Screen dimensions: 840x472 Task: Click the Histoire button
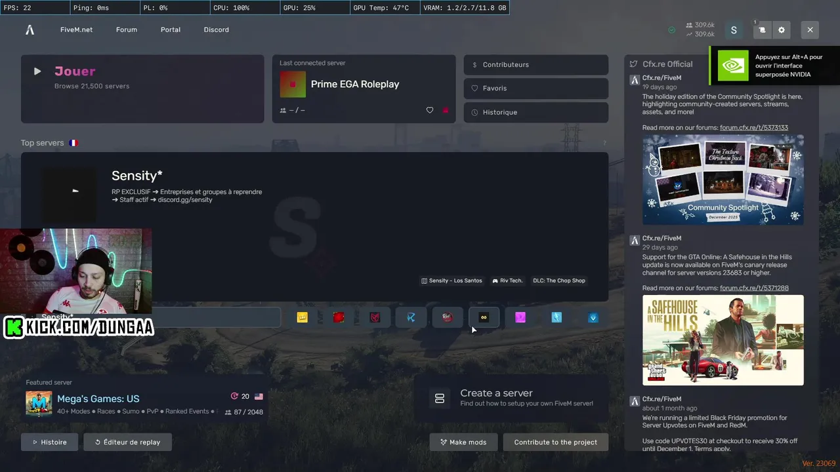tap(49, 442)
